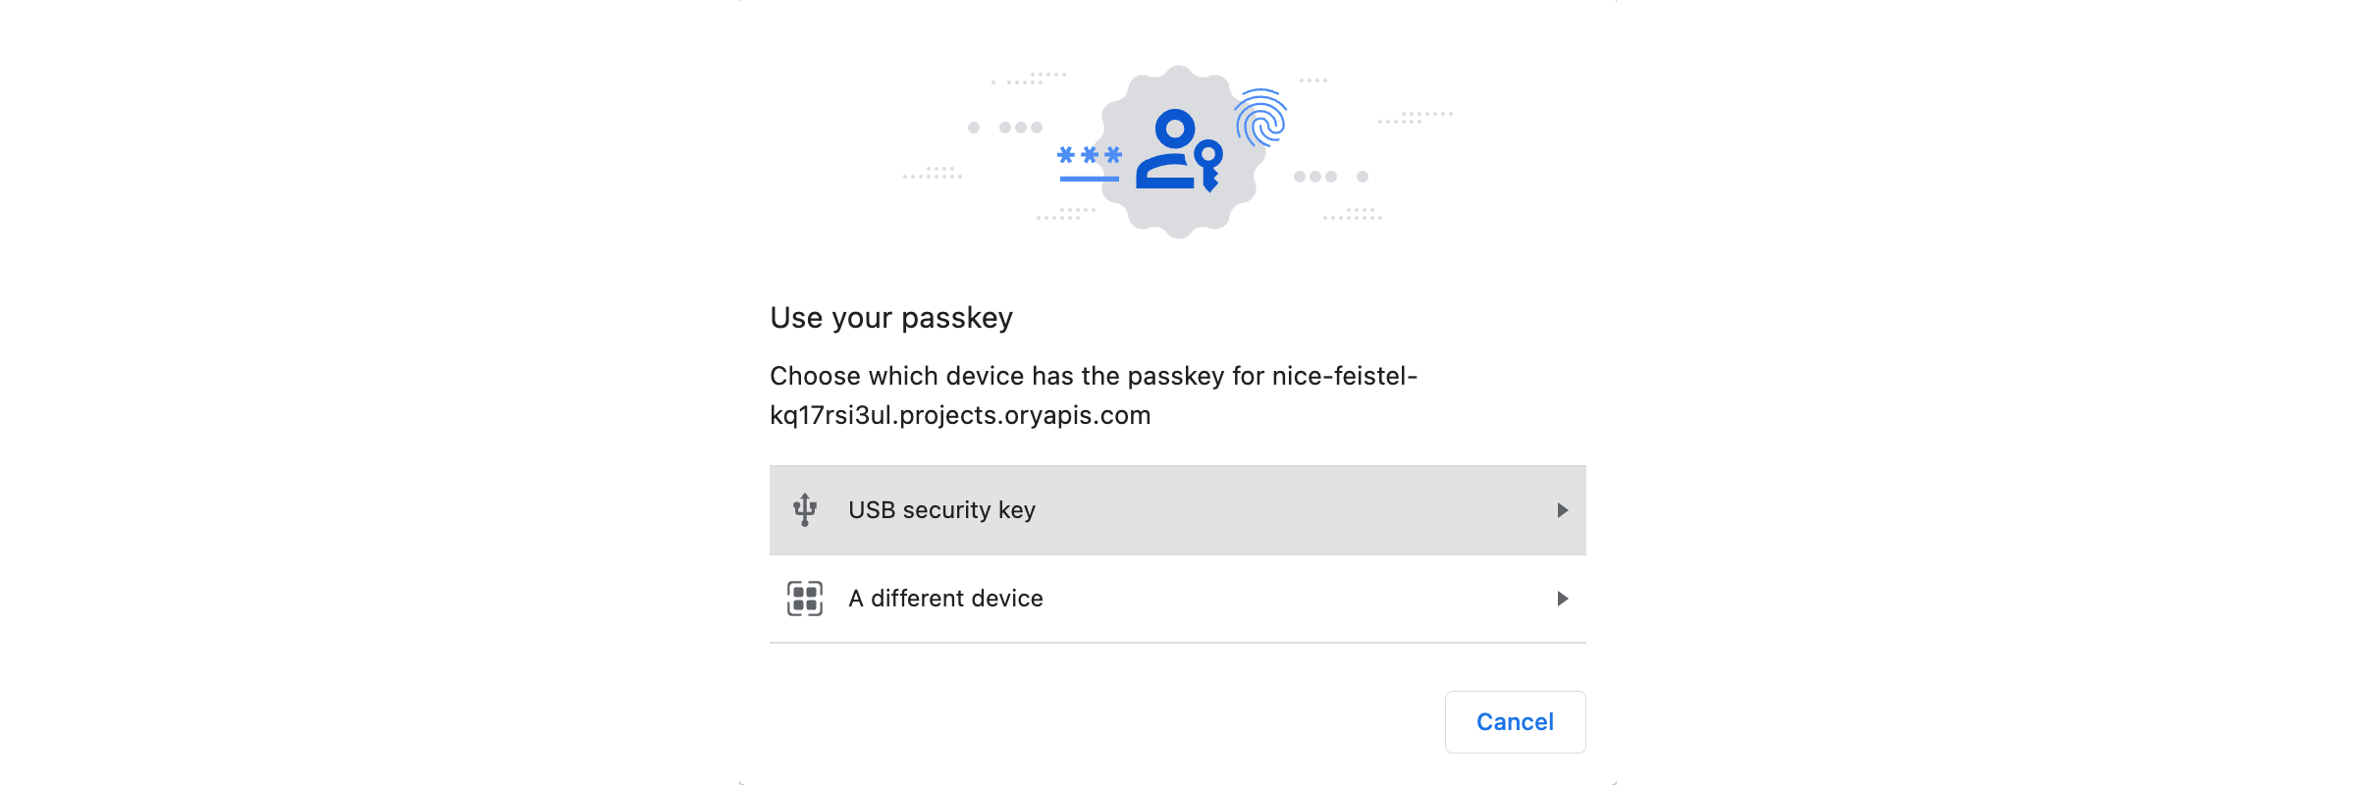Click the QR code device icon
The image size is (2356, 785).
[x=805, y=599]
